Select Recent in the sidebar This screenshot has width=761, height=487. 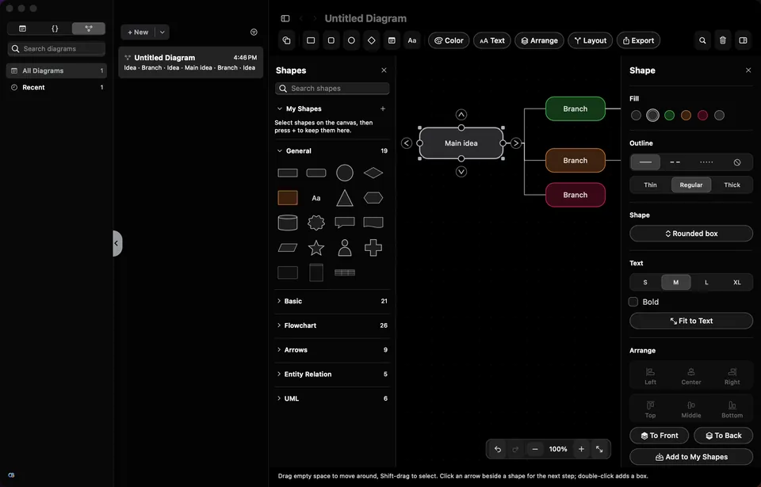pos(56,87)
